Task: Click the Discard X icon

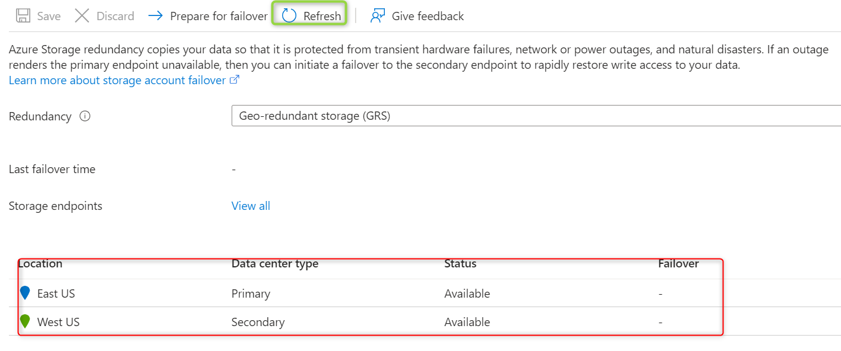Action: [82, 16]
